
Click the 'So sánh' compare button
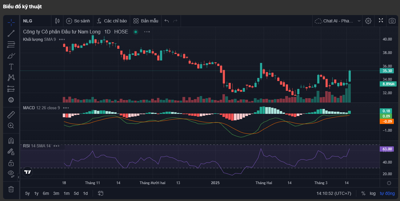coord(78,21)
